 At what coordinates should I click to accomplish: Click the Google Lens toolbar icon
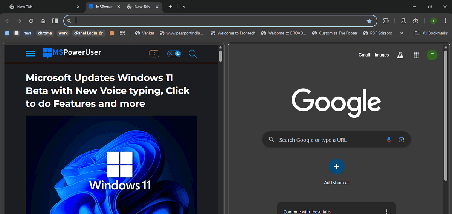point(415,21)
